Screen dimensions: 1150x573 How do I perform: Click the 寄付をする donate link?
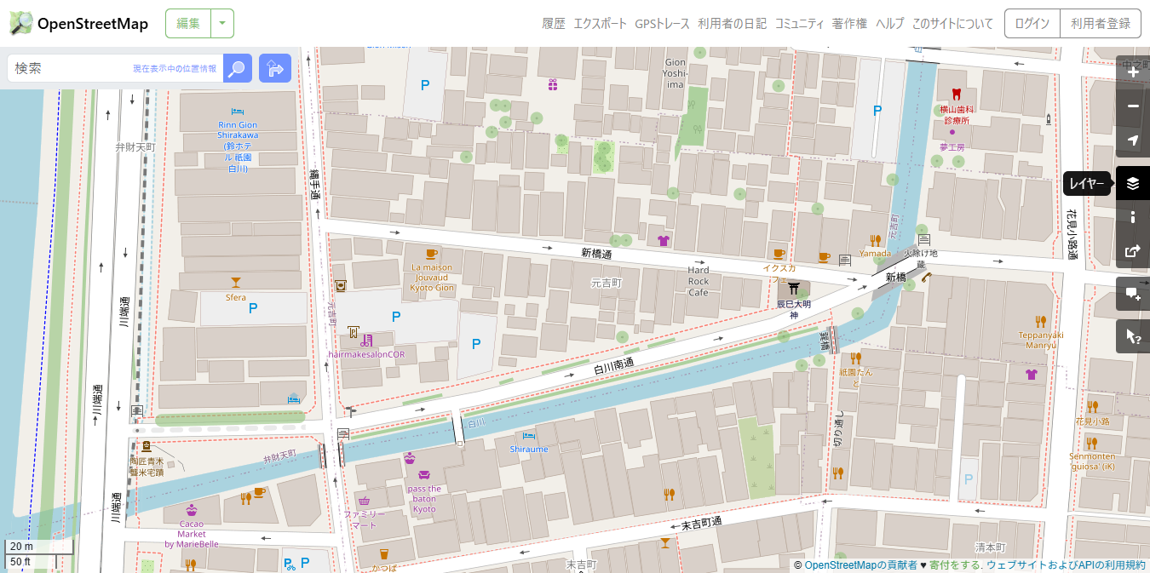[x=955, y=565]
